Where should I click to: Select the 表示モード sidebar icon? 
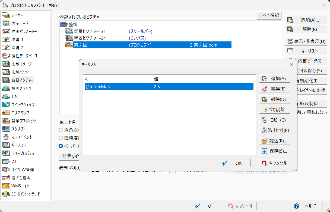tap(6, 23)
